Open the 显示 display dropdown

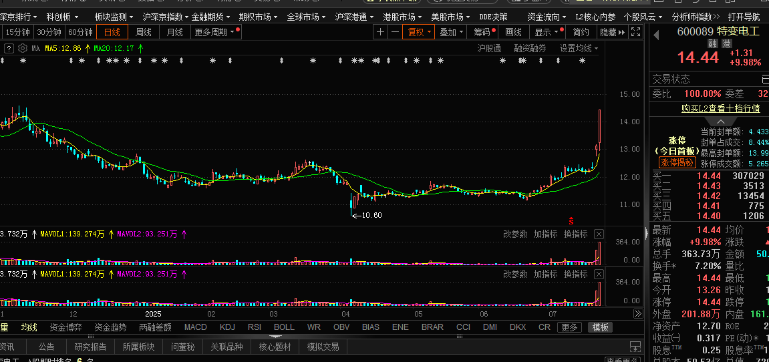546,32
